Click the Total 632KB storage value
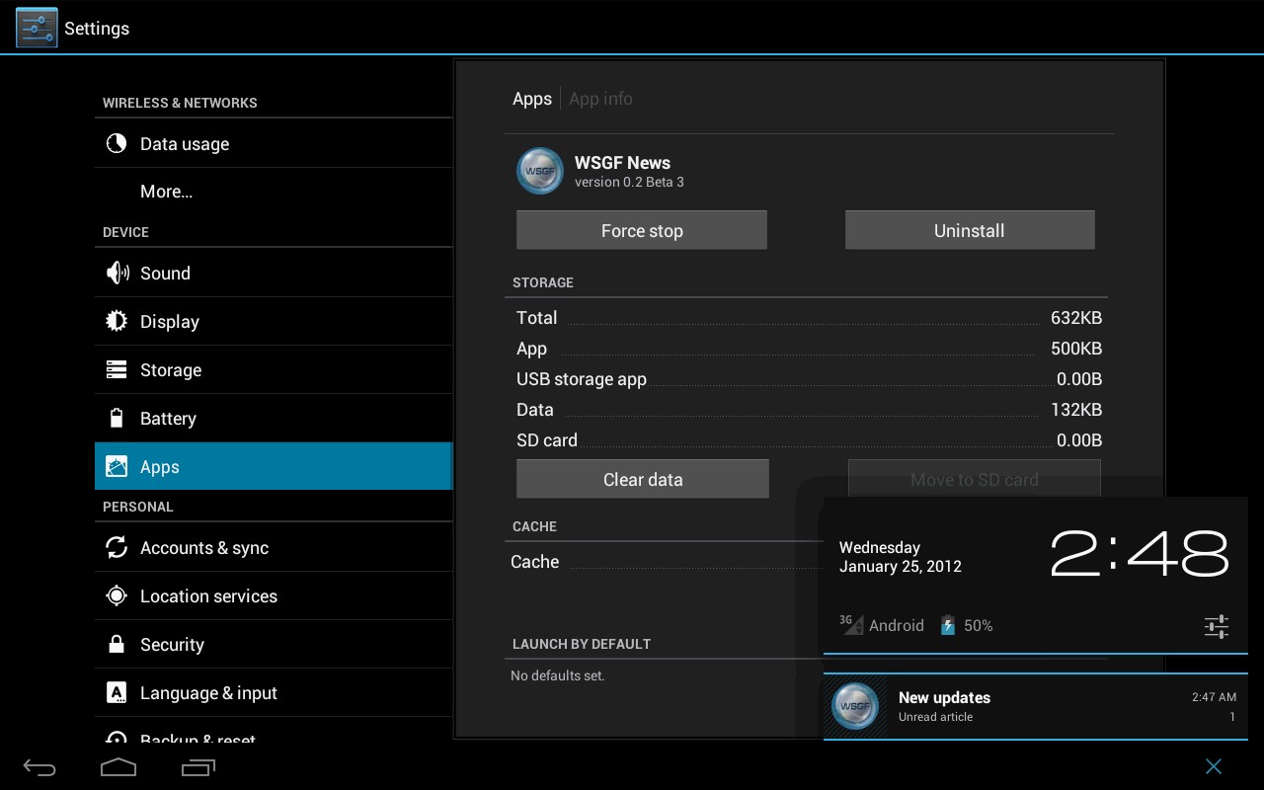This screenshot has height=790, width=1264. (x=1076, y=318)
